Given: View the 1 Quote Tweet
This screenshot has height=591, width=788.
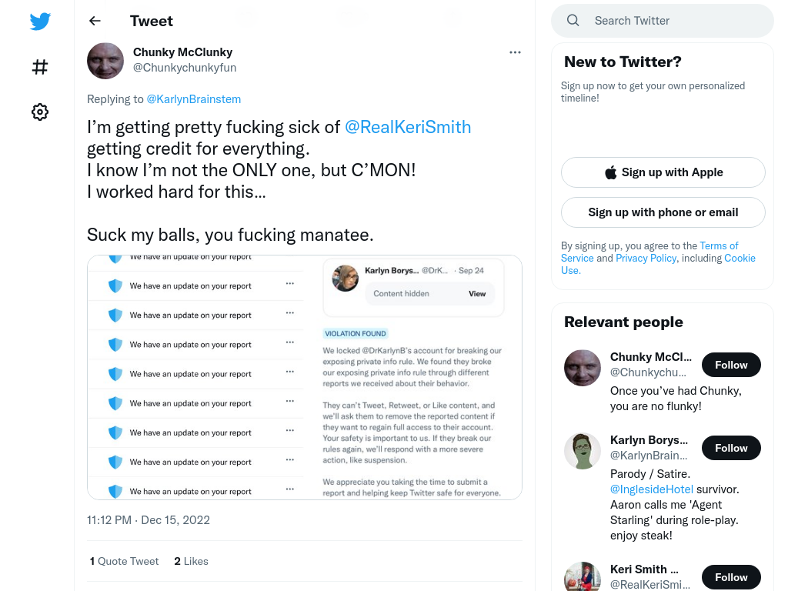Looking at the screenshot, I should coord(124,561).
